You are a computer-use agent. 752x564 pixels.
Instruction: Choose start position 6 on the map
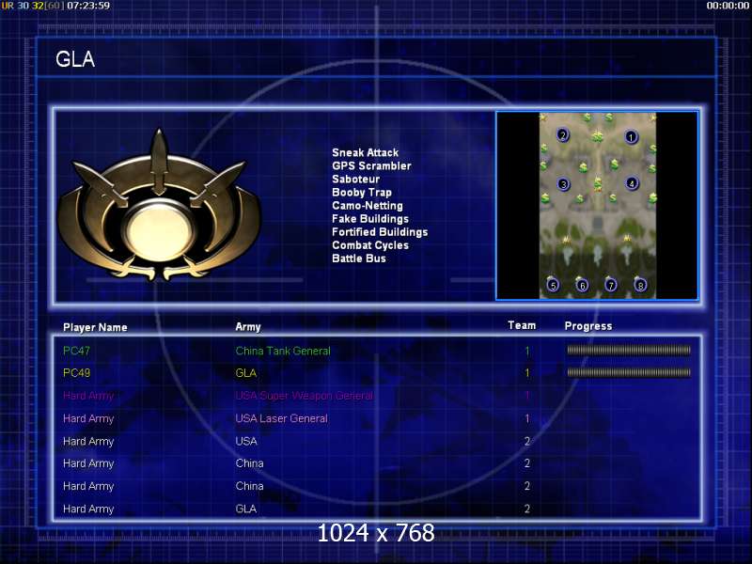(582, 286)
